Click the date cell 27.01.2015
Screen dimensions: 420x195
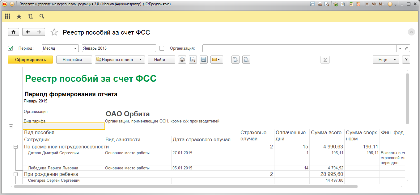(x=182, y=153)
